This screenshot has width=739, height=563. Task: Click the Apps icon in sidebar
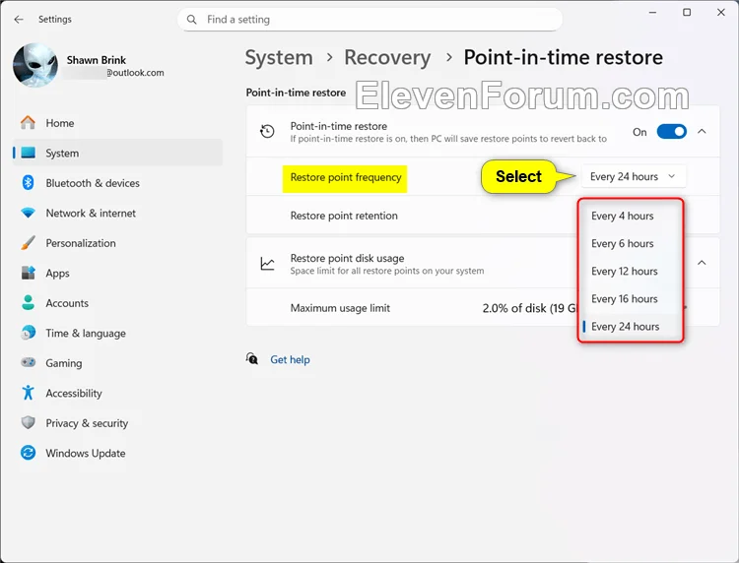pos(28,273)
